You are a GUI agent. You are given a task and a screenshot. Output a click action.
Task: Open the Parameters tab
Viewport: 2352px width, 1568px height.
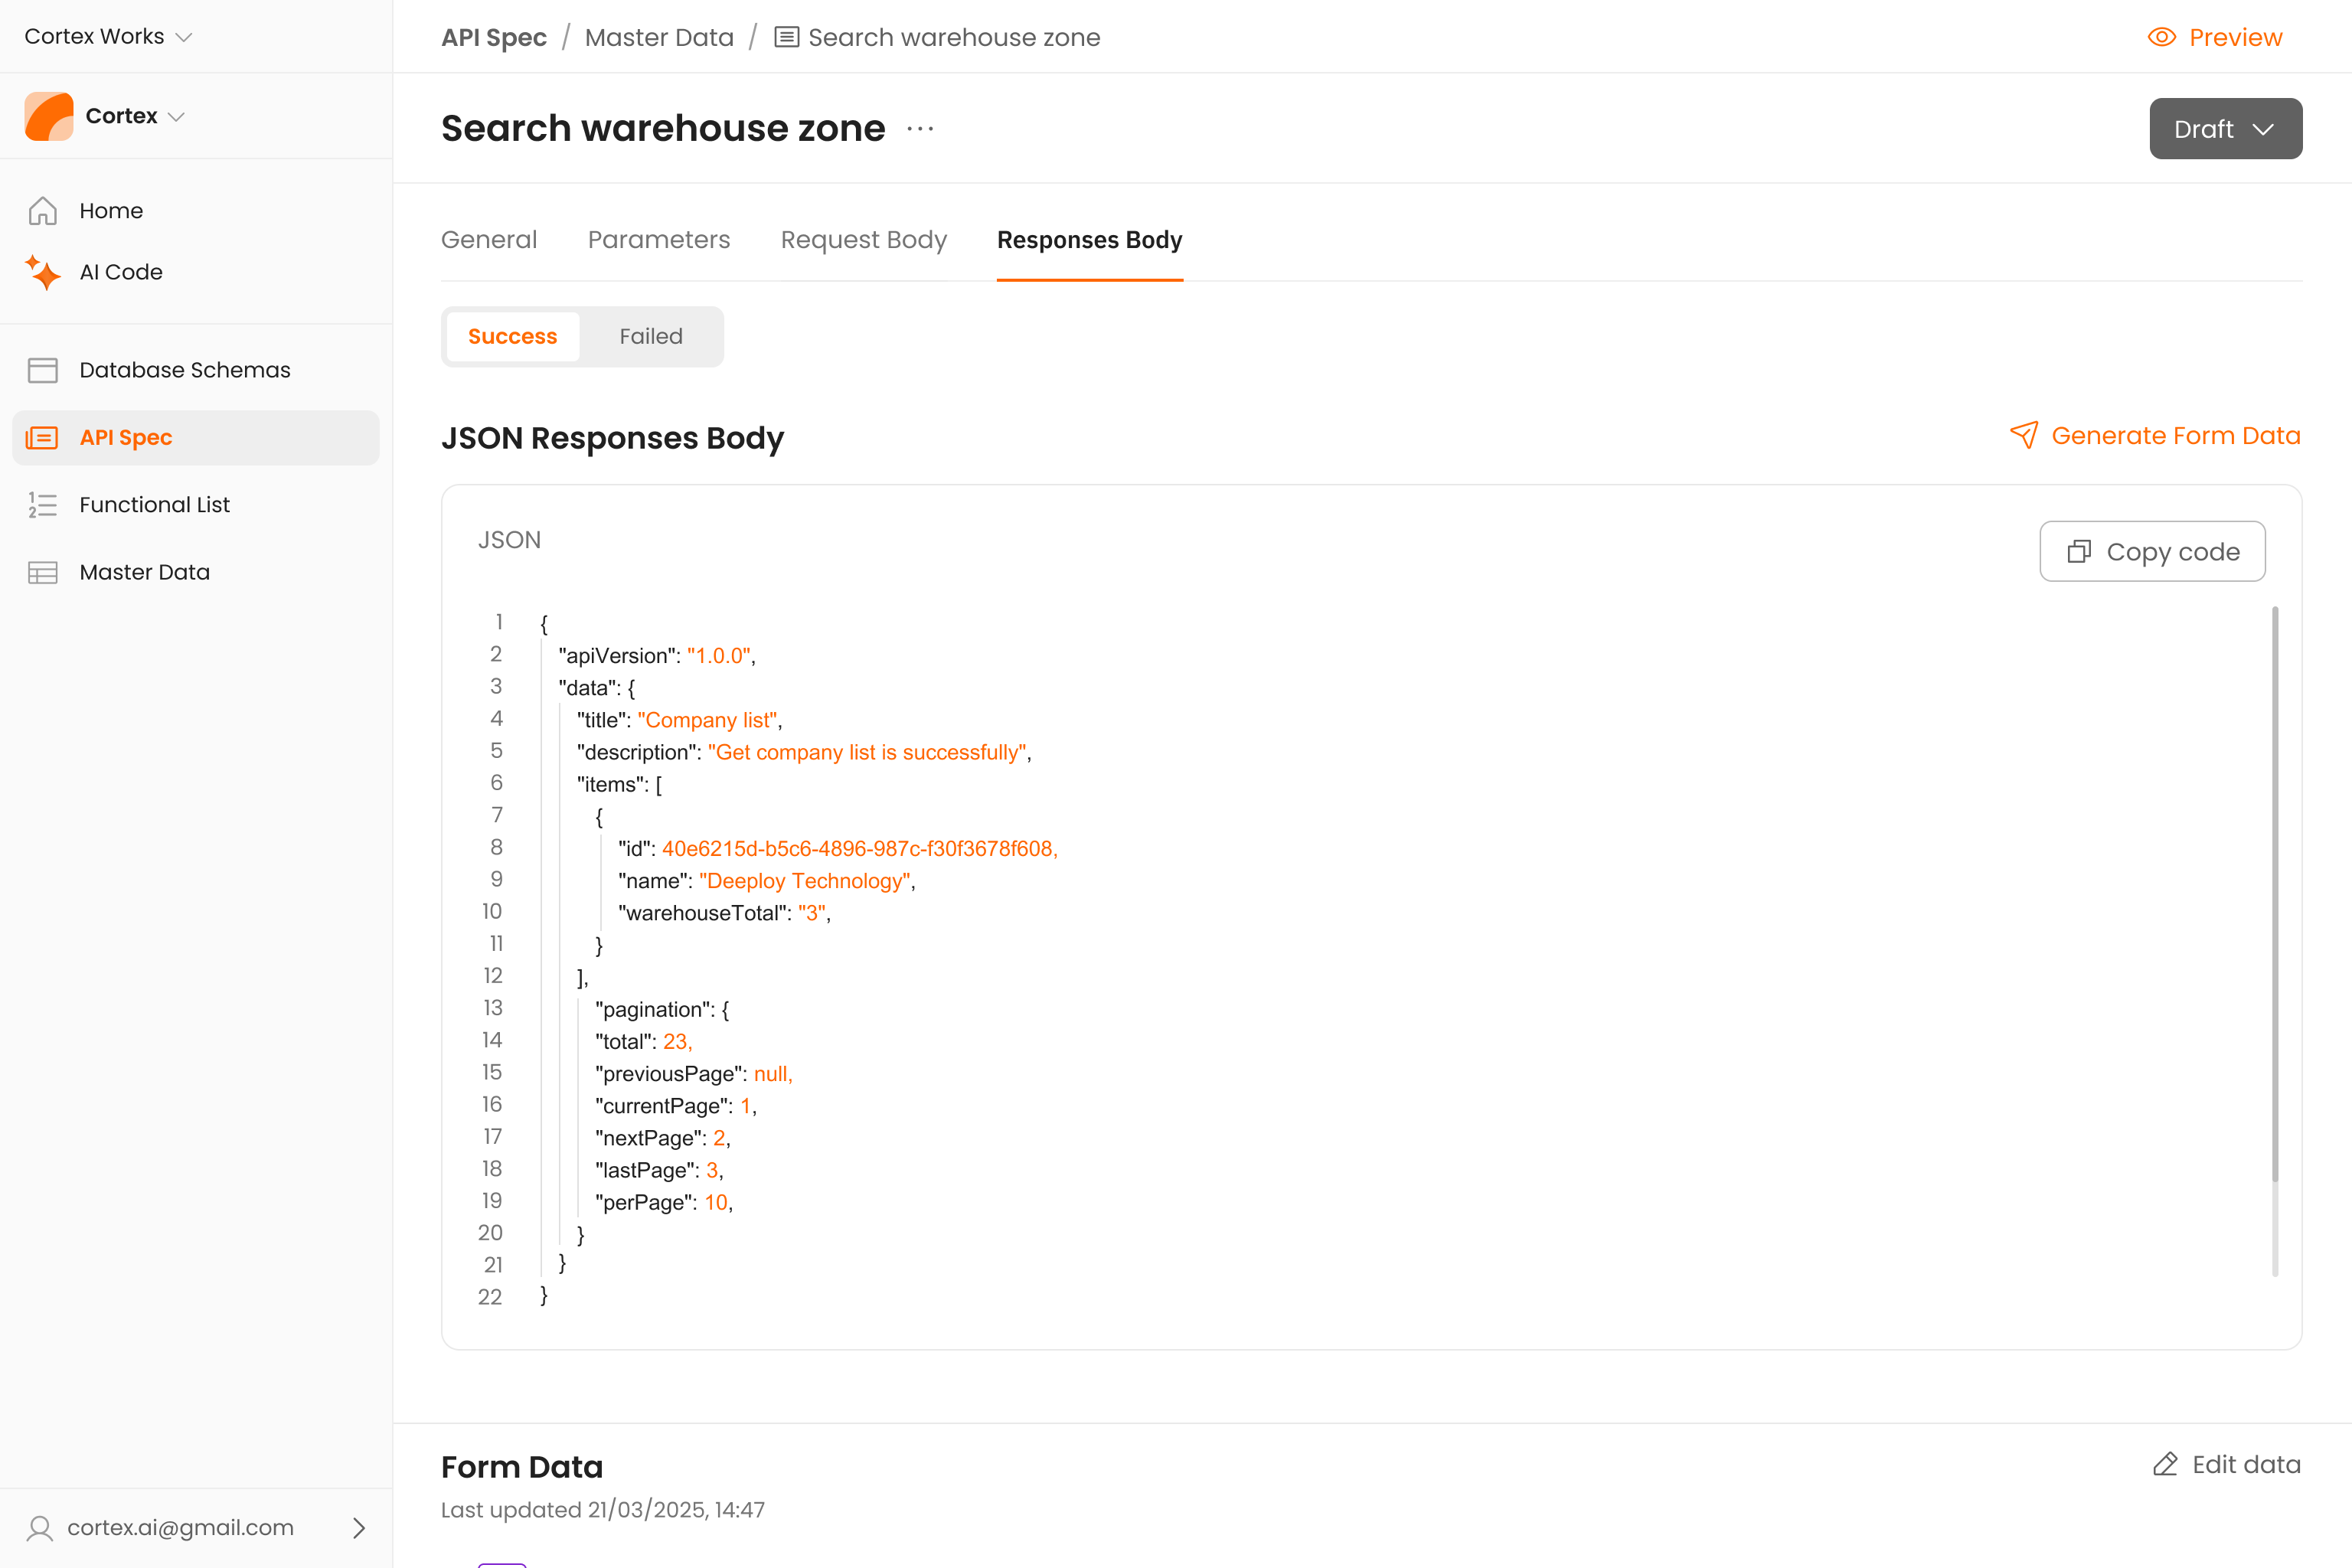point(658,240)
